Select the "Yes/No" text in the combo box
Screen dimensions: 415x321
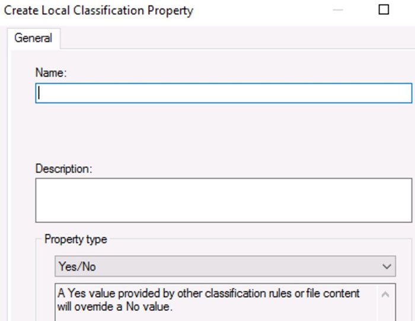coord(77,266)
